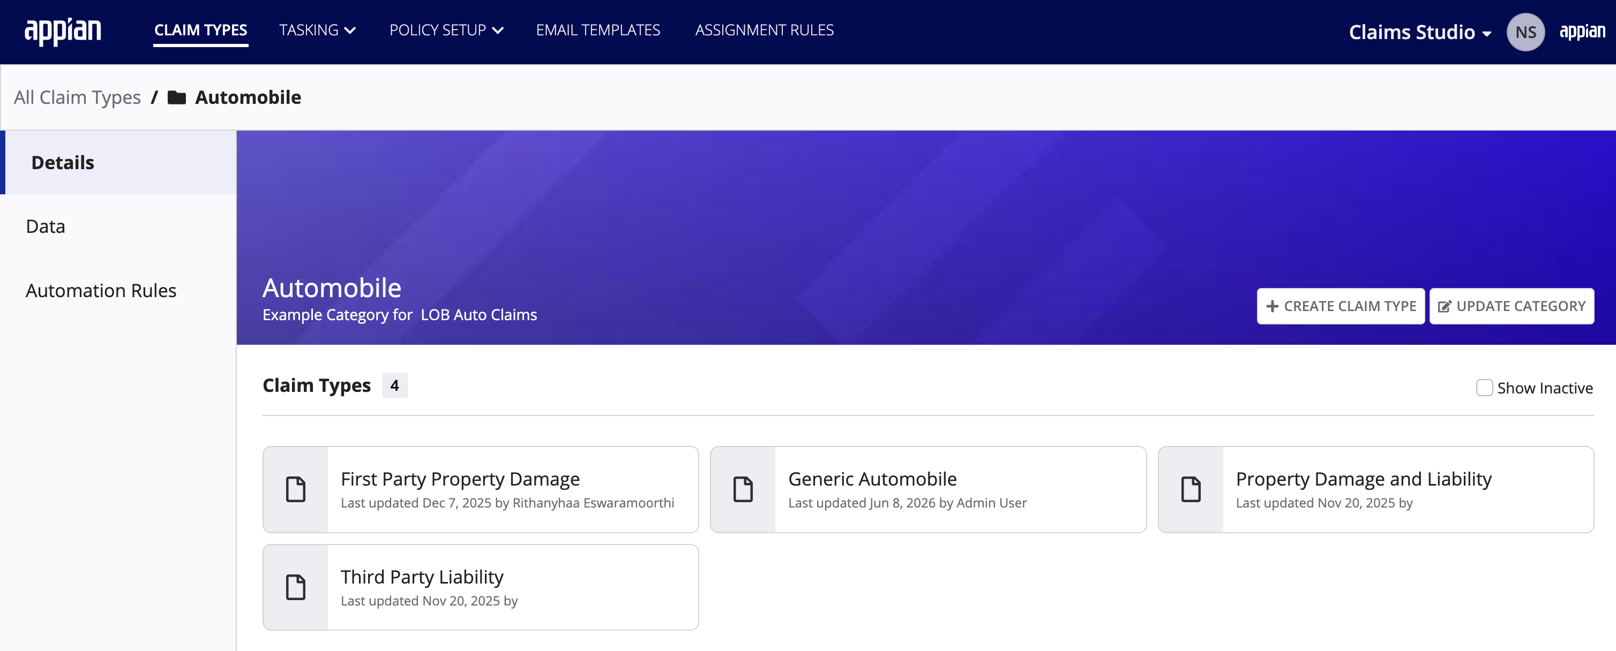Image resolution: width=1616 pixels, height=651 pixels.
Task: Go to the Claim Types tab
Action: pyautogui.click(x=201, y=30)
